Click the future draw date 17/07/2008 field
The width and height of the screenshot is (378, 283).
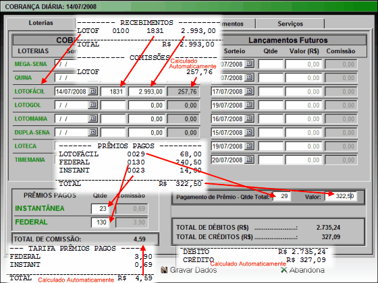(x=228, y=92)
